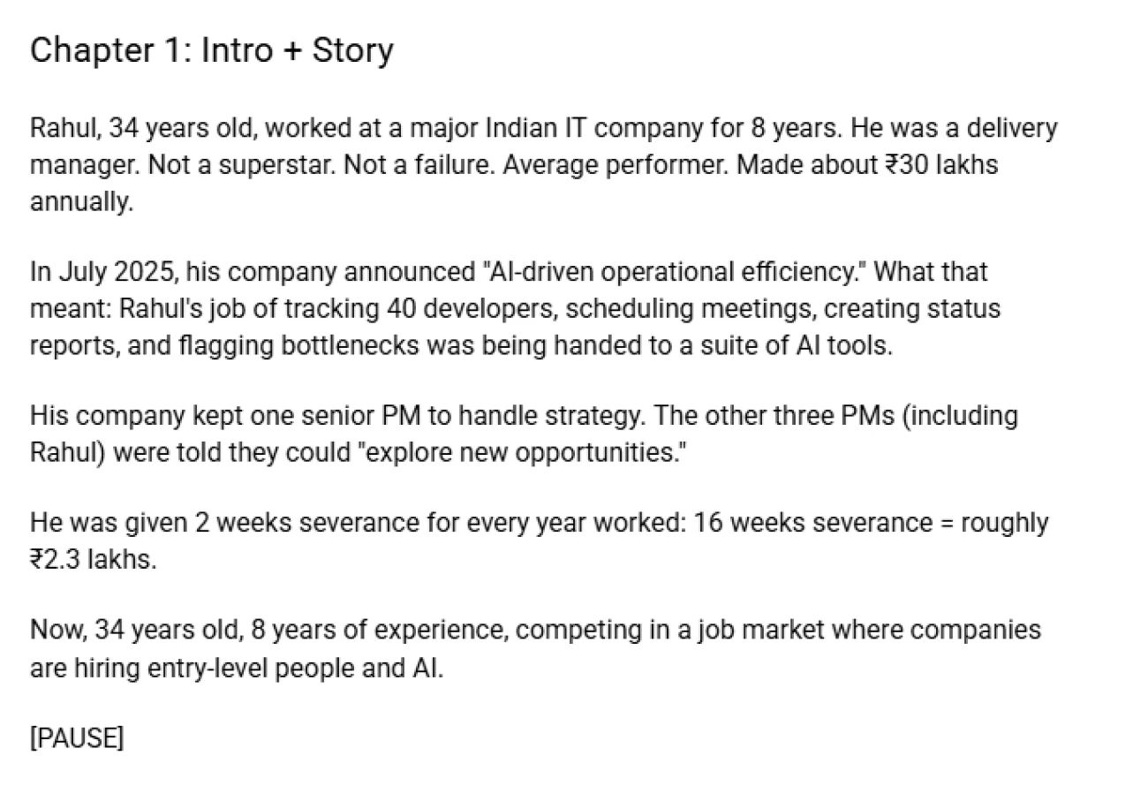This screenshot has width=1148, height=786.
Task: Click the '₹2.3 lakhs.' amount
Action: pyautogui.click(x=93, y=560)
